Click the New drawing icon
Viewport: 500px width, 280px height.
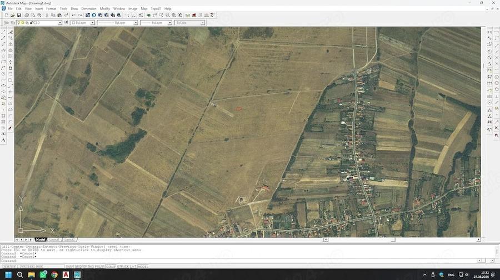pyautogui.click(x=6, y=16)
